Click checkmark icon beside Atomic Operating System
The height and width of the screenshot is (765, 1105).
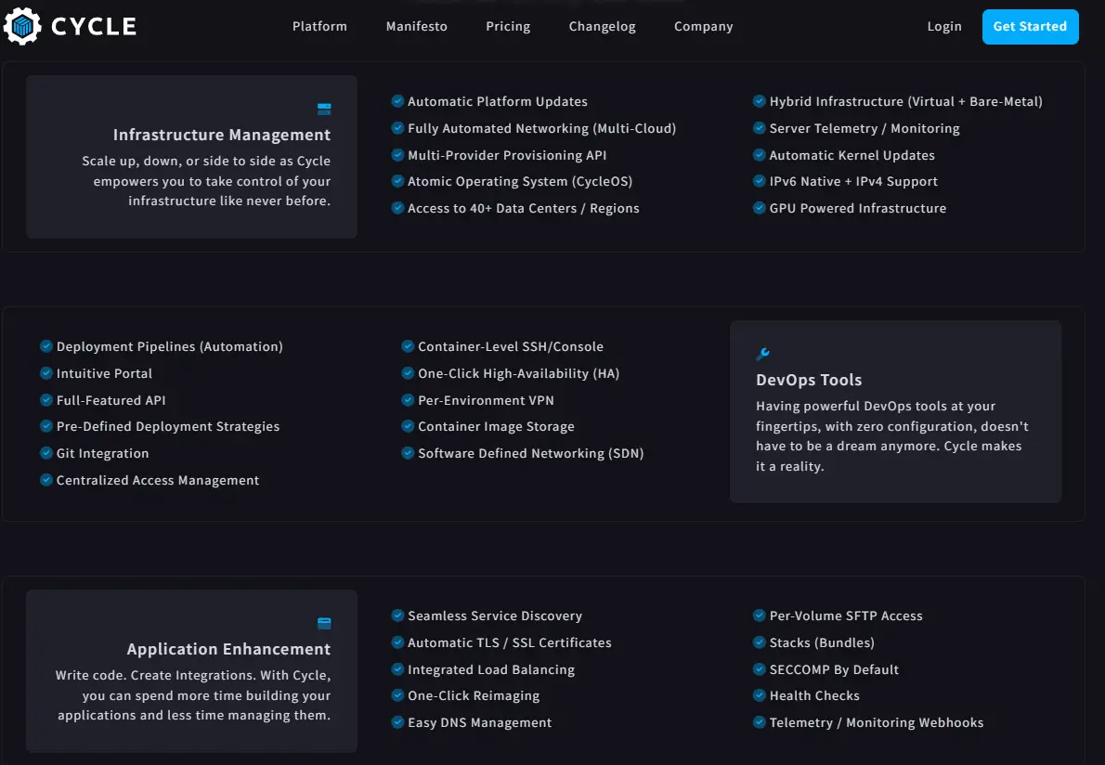pos(397,181)
